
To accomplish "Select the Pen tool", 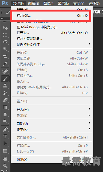I will pos(5,129).
